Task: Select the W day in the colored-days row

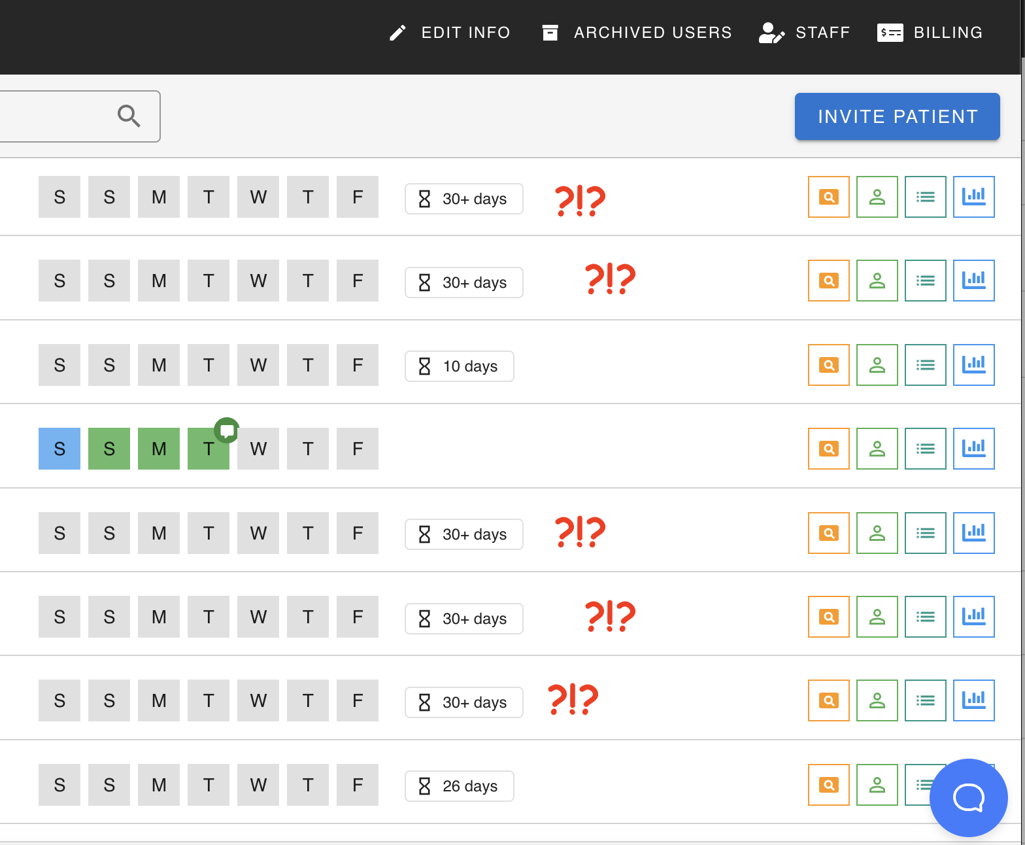Action: tap(258, 449)
